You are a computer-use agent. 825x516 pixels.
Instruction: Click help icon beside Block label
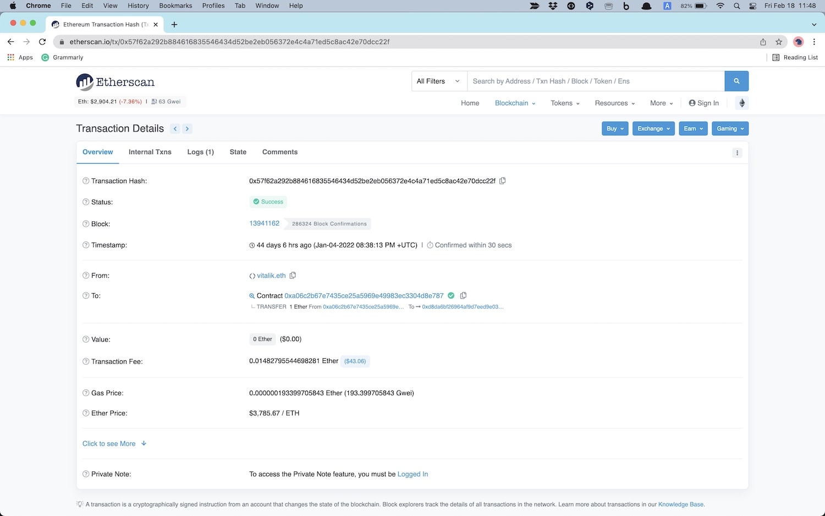[x=86, y=224]
